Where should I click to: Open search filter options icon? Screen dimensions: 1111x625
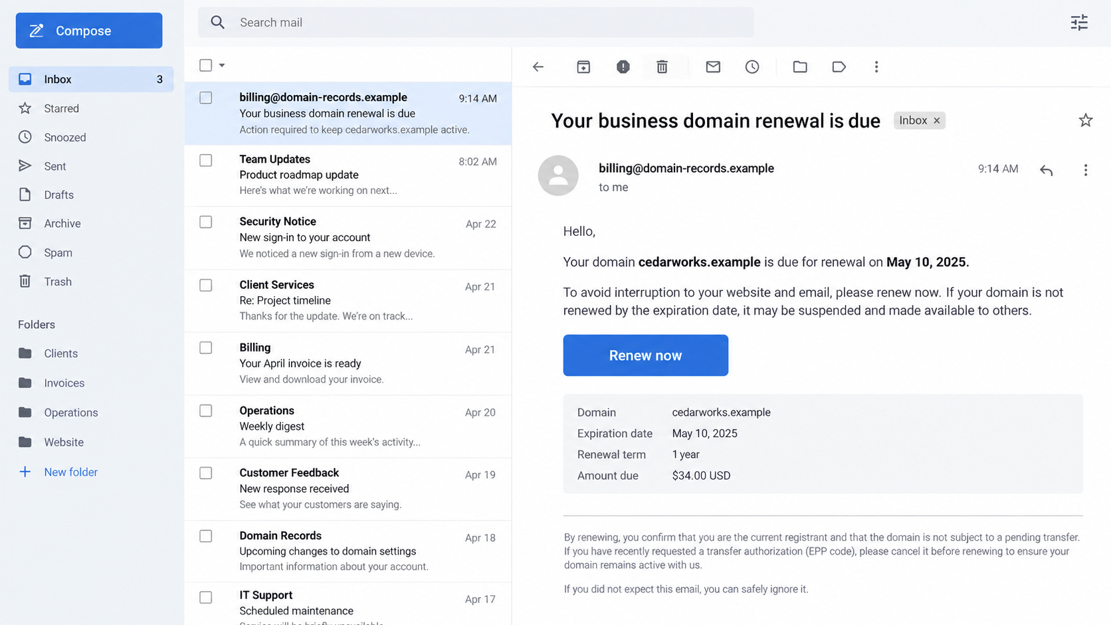[1079, 23]
